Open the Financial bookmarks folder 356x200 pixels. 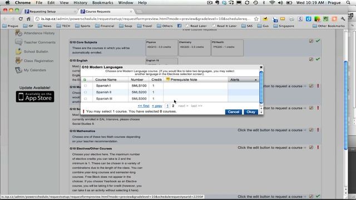[105, 26]
